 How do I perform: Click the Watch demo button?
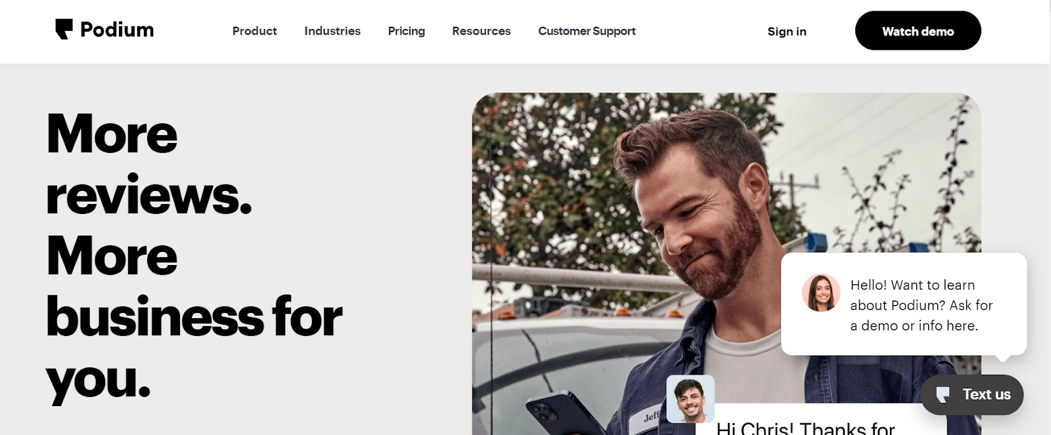coord(918,31)
